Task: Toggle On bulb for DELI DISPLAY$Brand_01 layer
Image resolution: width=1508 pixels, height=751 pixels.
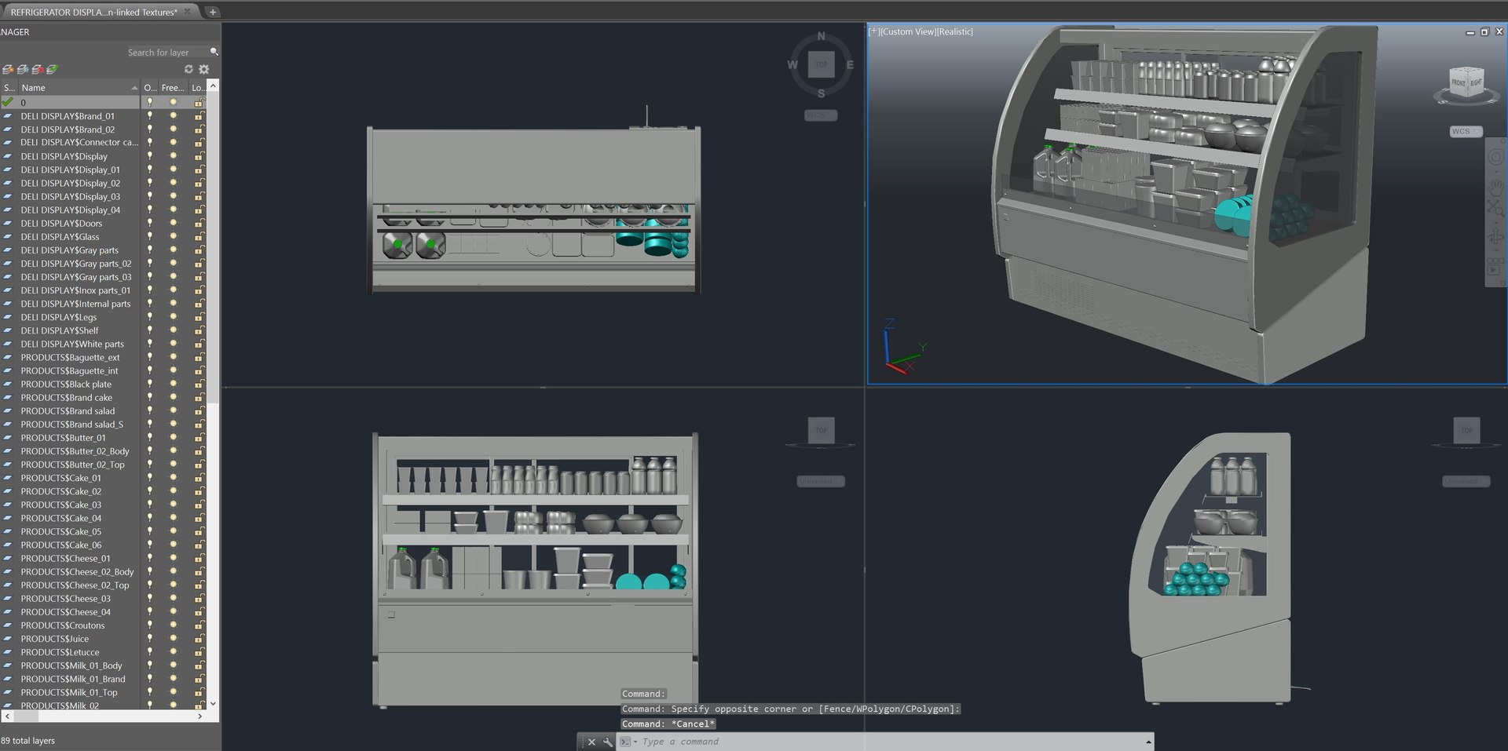Action: tap(149, 116)
